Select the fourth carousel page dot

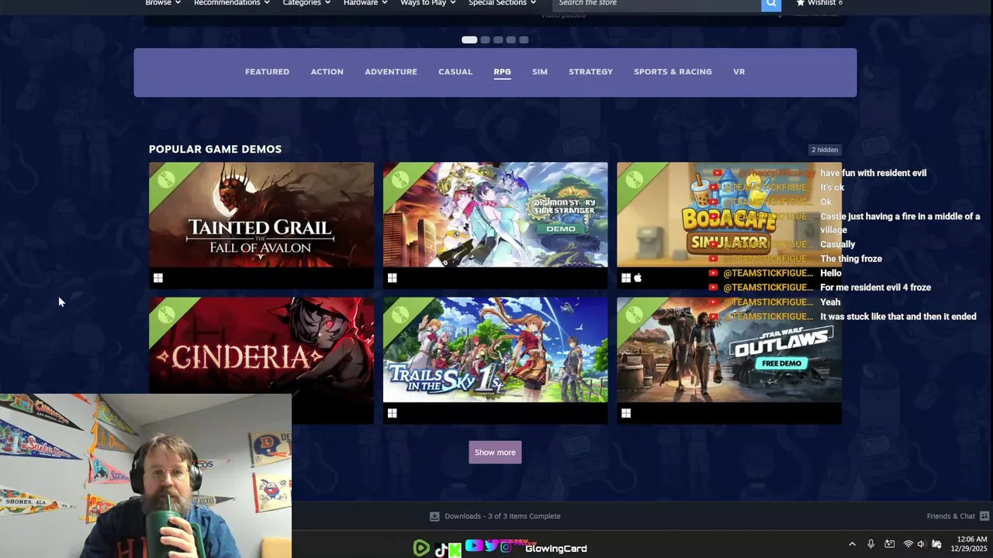point(511,40)
